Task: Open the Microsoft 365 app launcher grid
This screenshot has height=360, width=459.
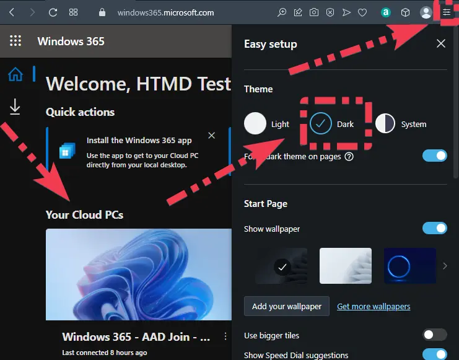Action: (15, 41)
